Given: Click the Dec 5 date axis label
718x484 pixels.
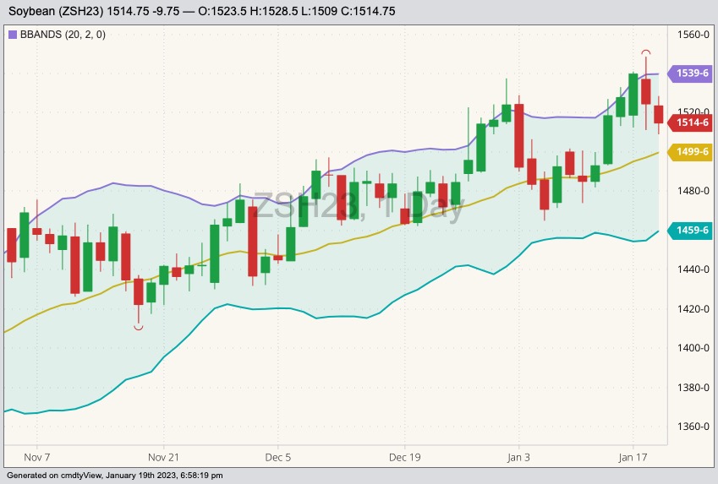Looking at the screenshot, I should click(x=278, y=457).
